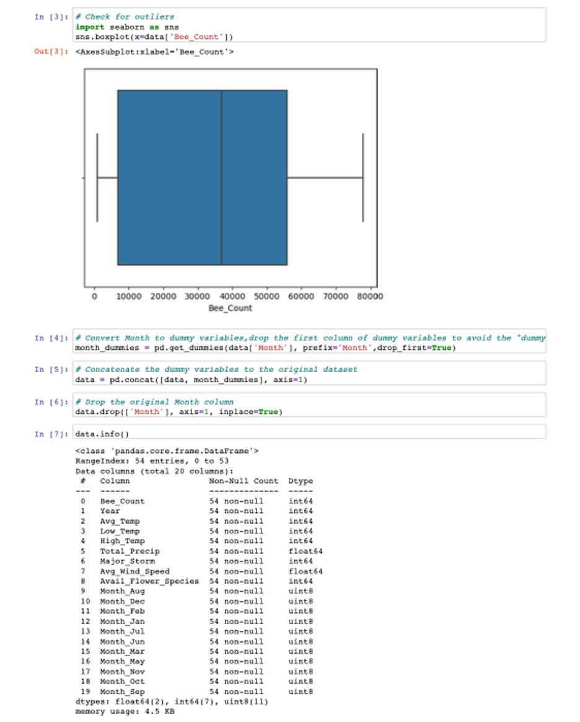This screenshot has height=722, width=580.
Task: Click the Year row in info output
Action: [196, 511]
